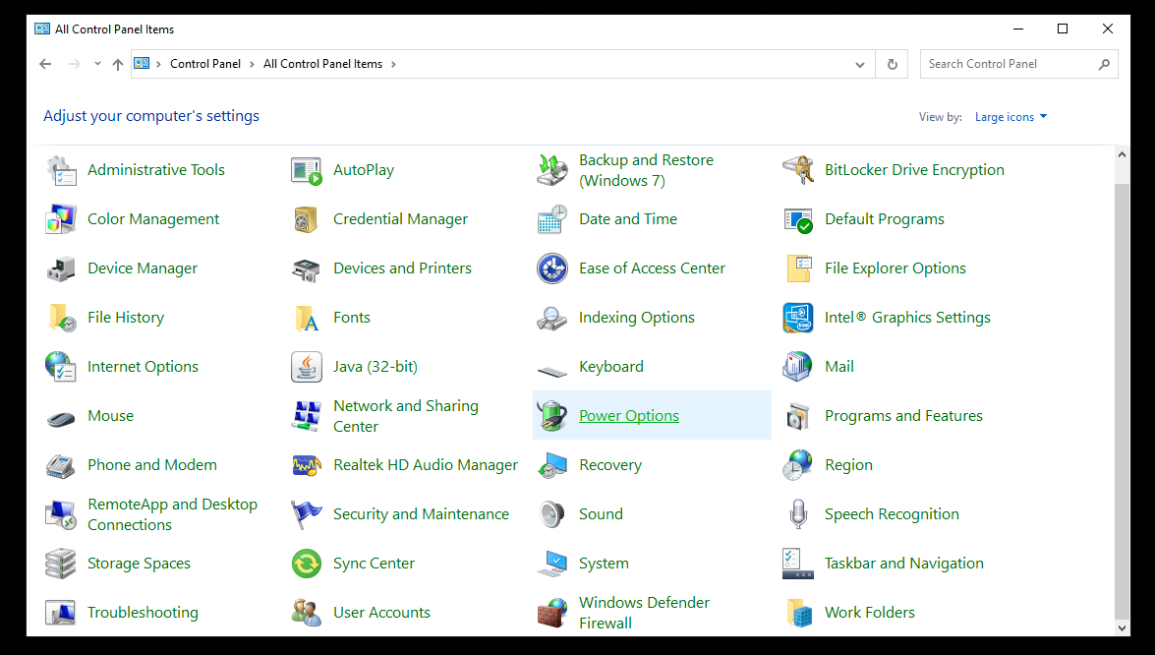Click the Troubleshooting link

pyautogui.click(x=143, y=613)
